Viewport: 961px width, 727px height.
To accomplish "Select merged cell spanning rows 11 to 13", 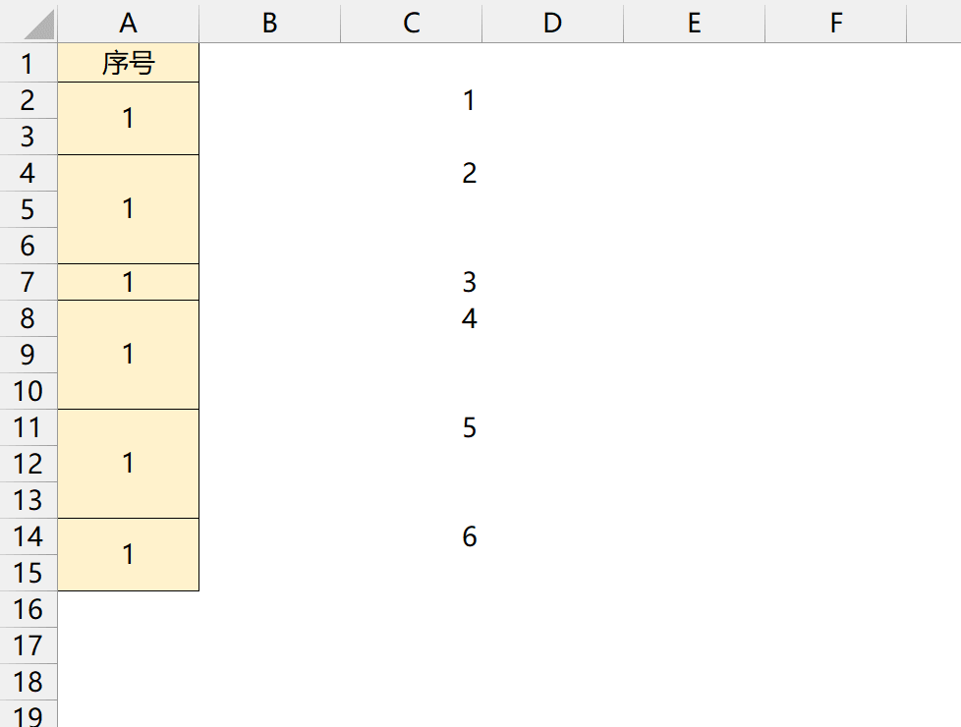I will tap(128, 464).
